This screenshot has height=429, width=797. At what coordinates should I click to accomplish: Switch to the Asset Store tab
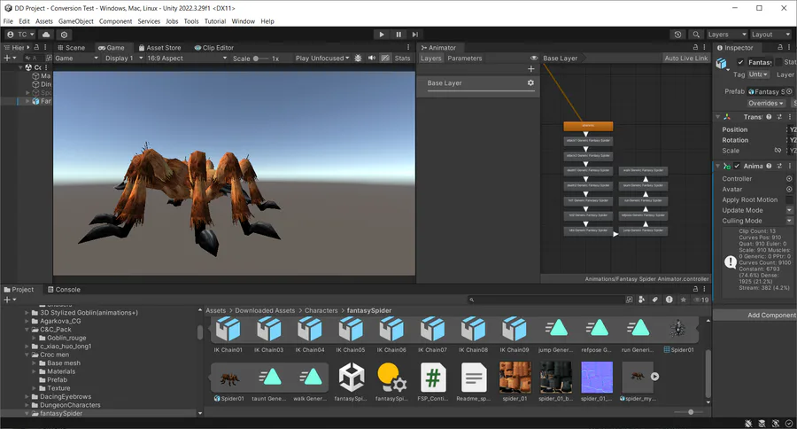159,47
